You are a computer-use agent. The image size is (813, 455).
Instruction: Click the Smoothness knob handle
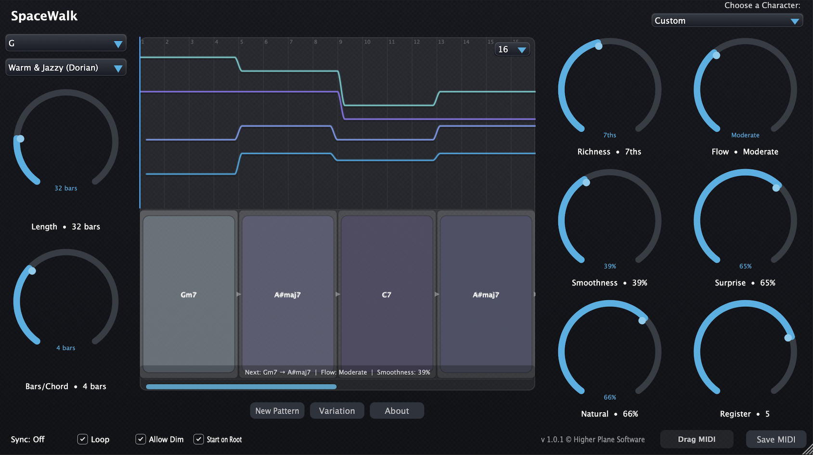(x=586, y=182)
